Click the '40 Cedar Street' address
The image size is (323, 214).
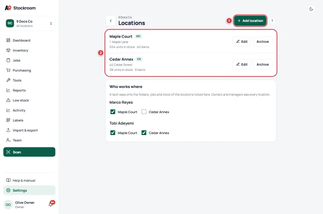[x=121, y=65]
